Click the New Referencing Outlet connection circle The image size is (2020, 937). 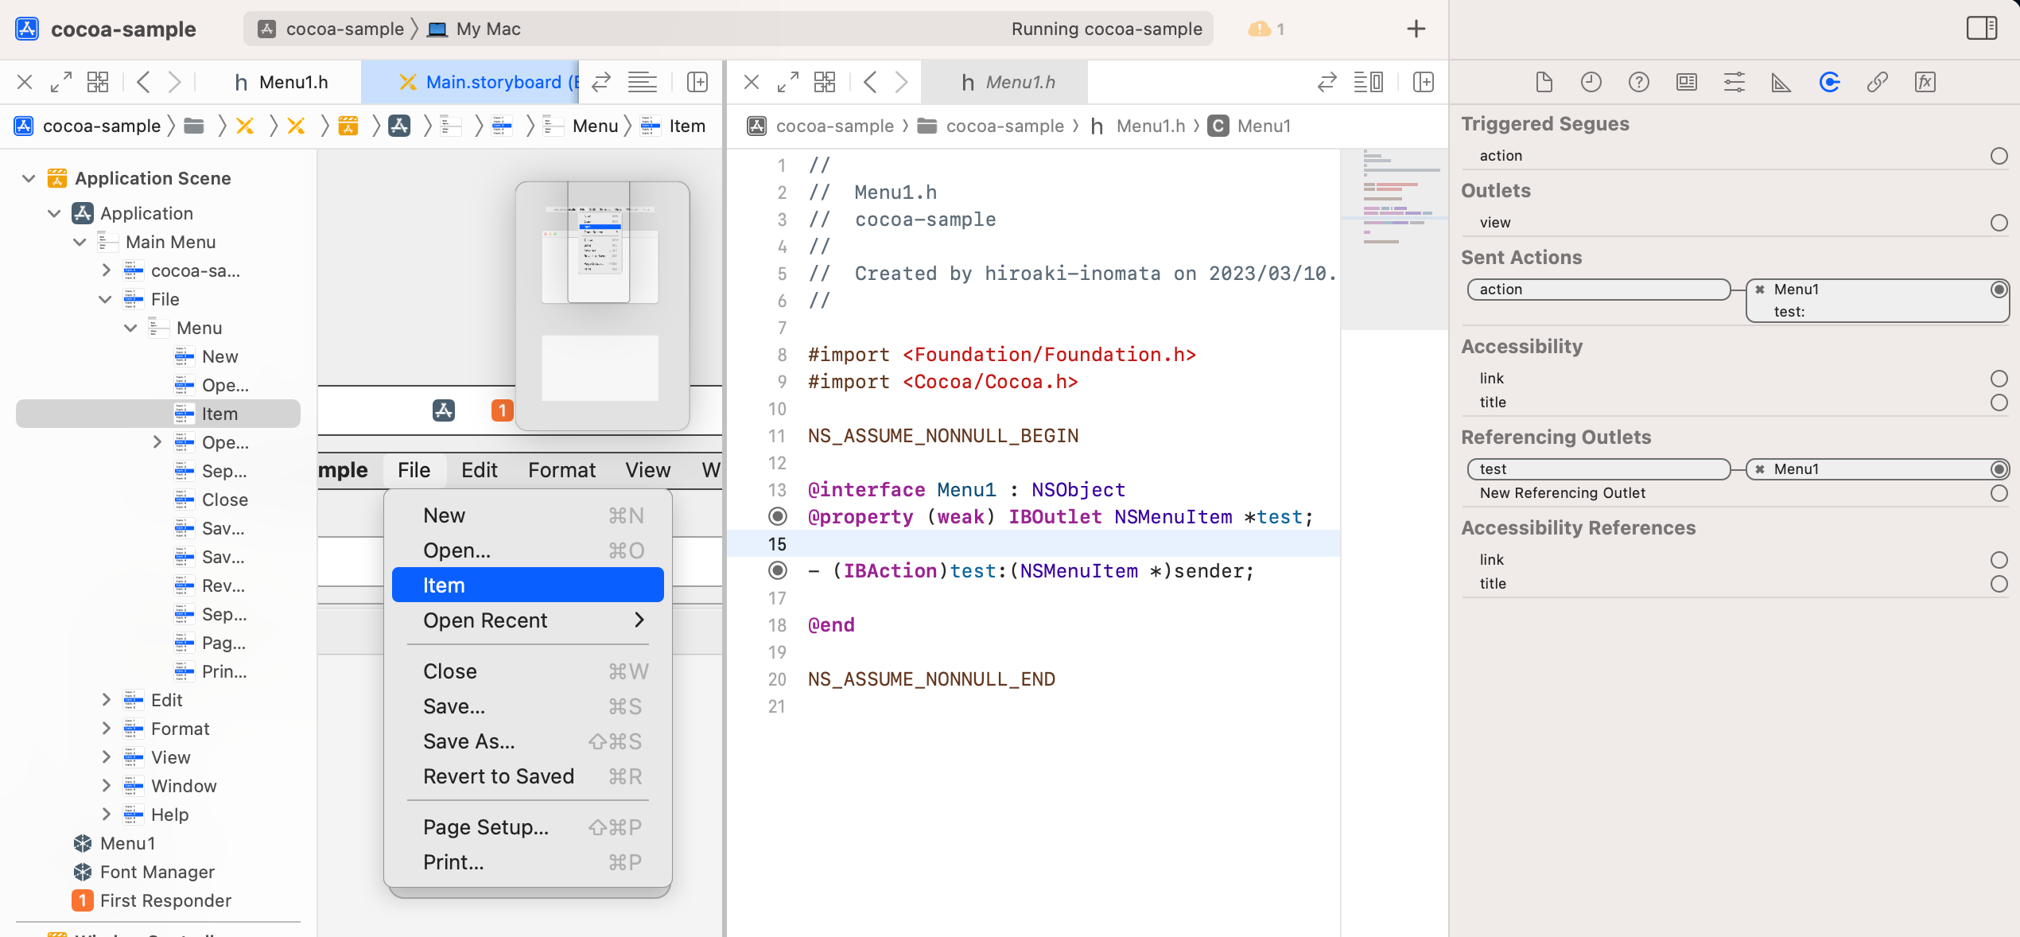coord(1999,493)
